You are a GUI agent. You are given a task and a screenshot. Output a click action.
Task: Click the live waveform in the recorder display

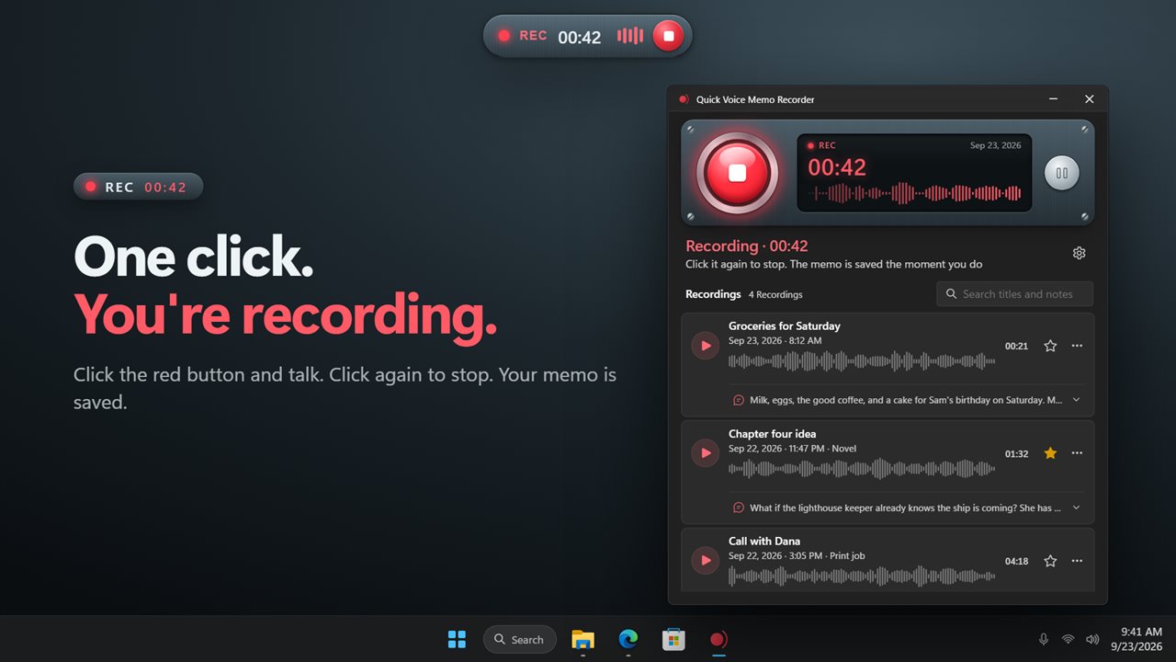pyautogui.click(x=914, y=193)
